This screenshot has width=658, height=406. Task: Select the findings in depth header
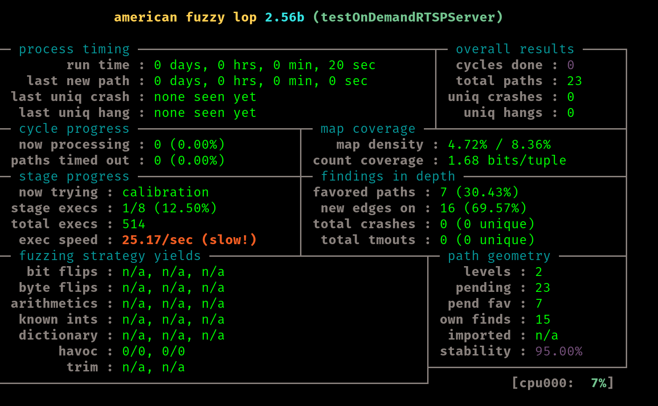(388, 176)
